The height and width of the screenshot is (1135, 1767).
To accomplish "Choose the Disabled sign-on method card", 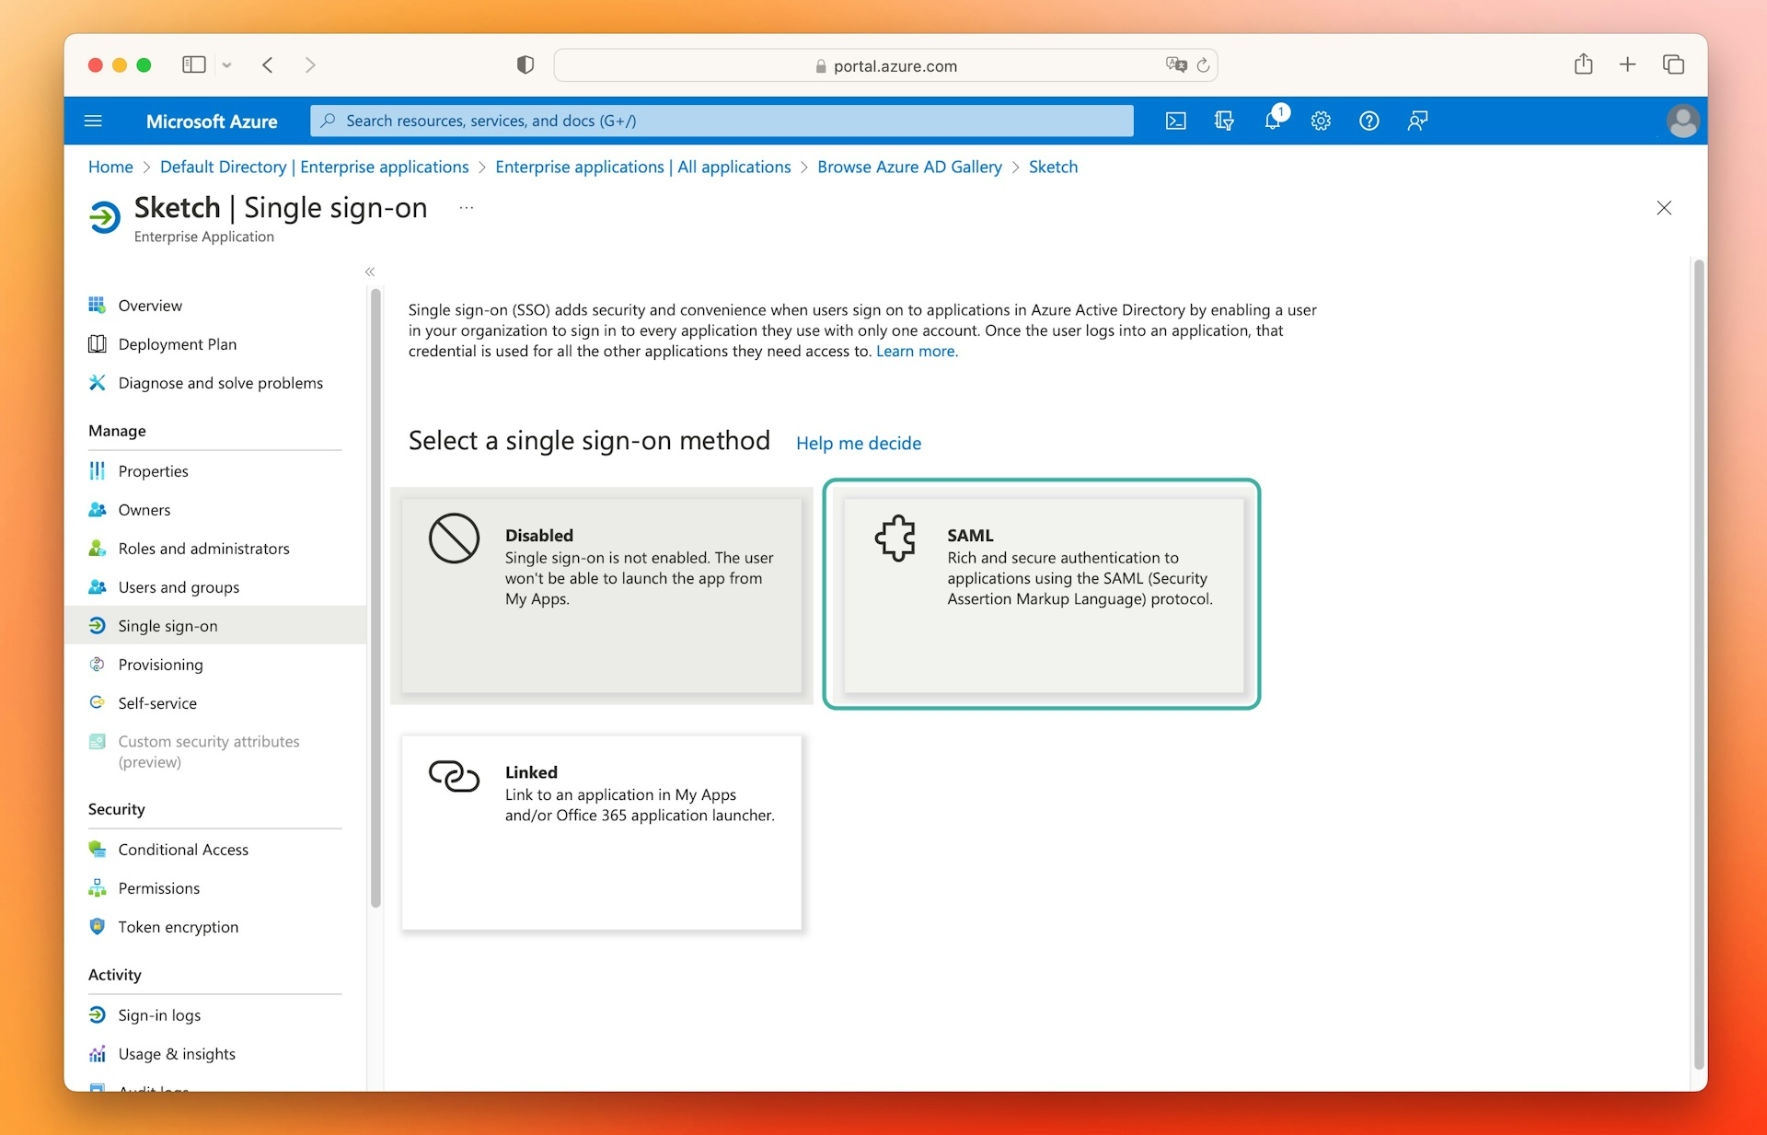I will coord(602,596).
